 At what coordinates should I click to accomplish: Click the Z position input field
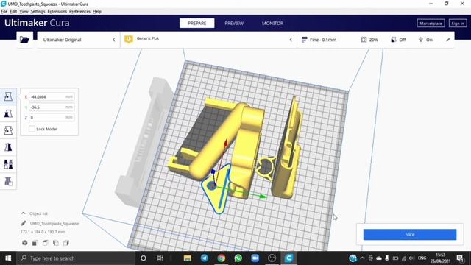click(52, 118)
